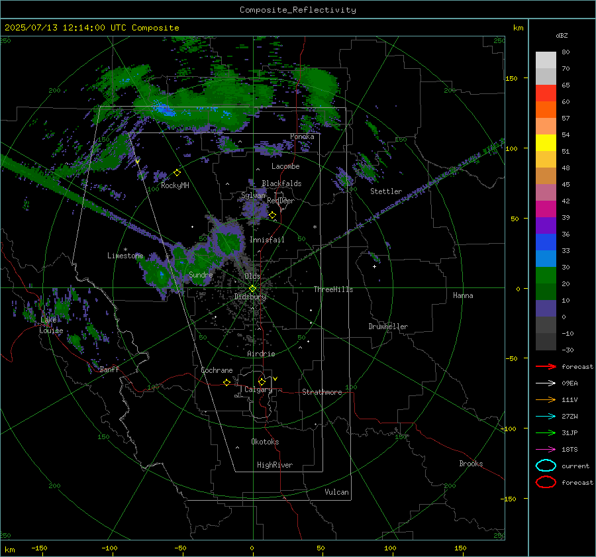596x557 pixels.
Task: Click the -100 tick on the bottom km axis
Action: pos(109,548)
